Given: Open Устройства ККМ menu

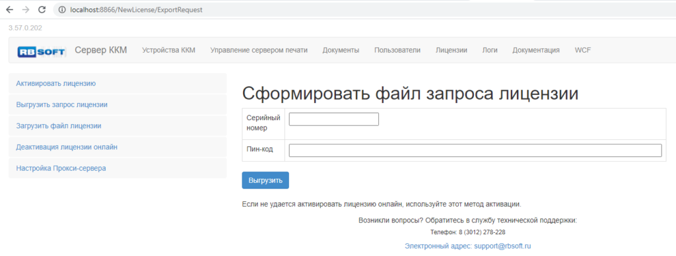Looking at the screenshot, I should point(168,50).
